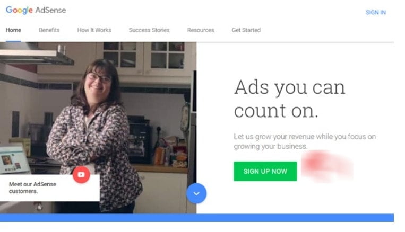This screenshot has height=232, width=405.
Task: Click the kitchen cabinets in the hero image
Action: tap(144, 59)
